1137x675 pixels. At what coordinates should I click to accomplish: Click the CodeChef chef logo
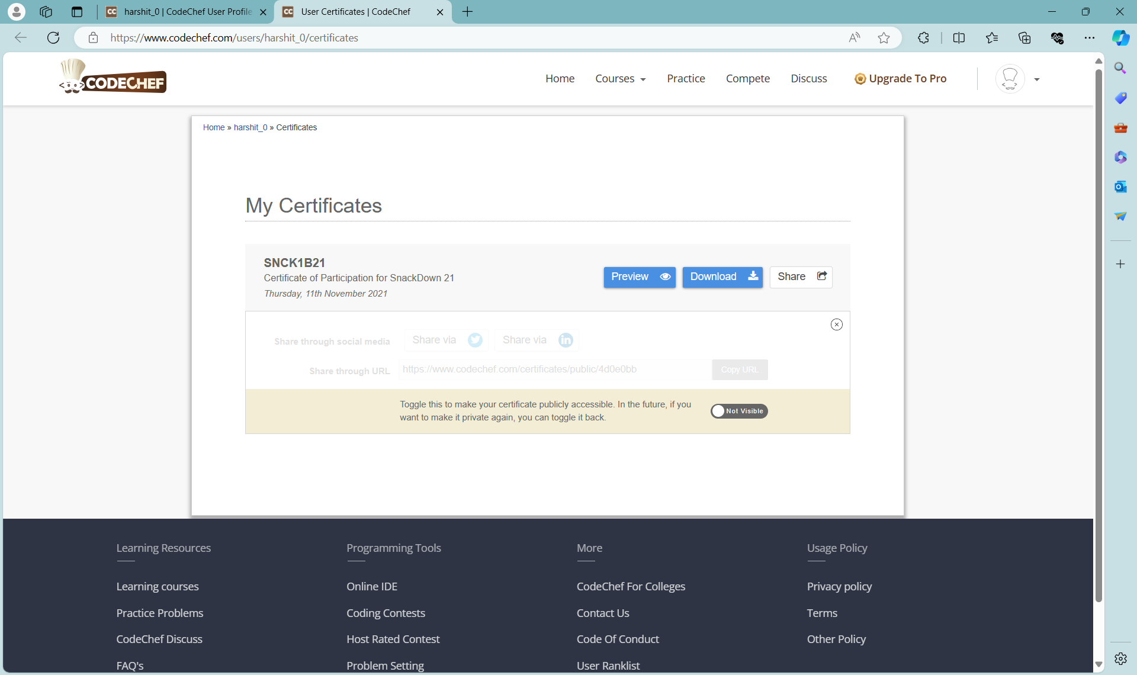click(113, 76)
